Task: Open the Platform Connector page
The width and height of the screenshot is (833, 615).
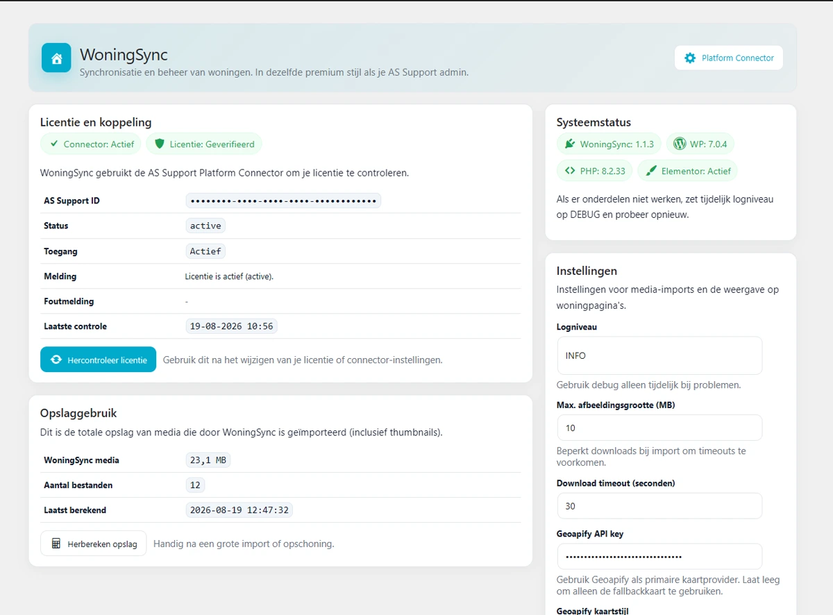Action: click(x=729, y=58)
